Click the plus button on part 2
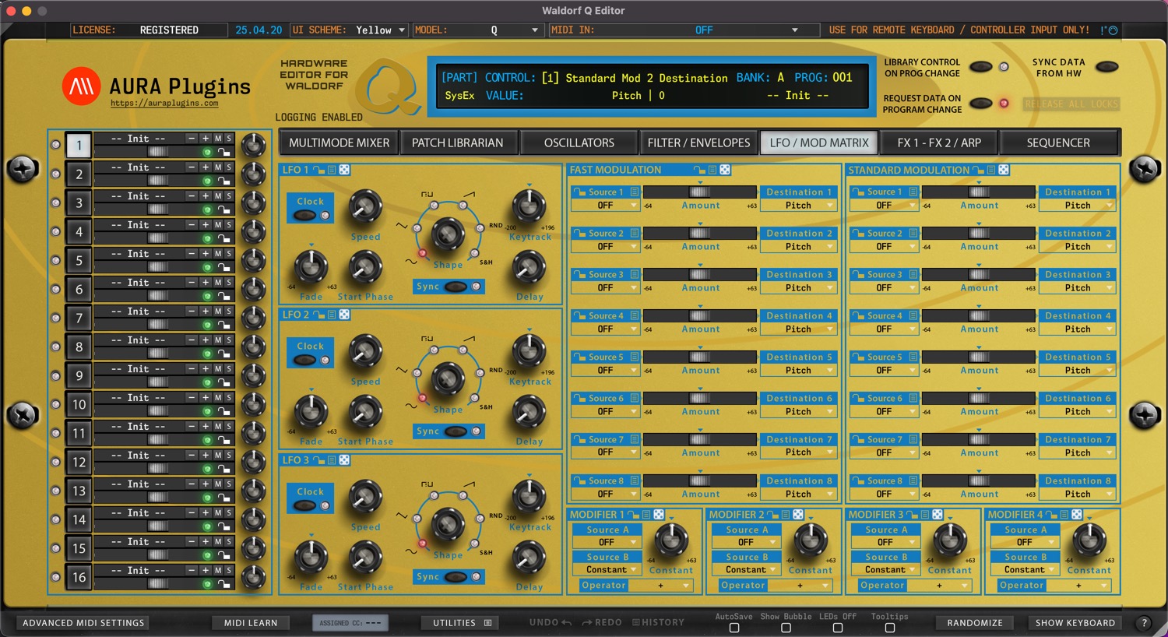Image resolution: width=1168 pixels, height=637 pixels. (206, 167)
